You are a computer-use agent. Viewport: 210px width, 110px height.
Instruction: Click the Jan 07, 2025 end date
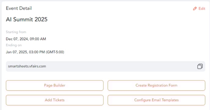(x=17, y=52)
